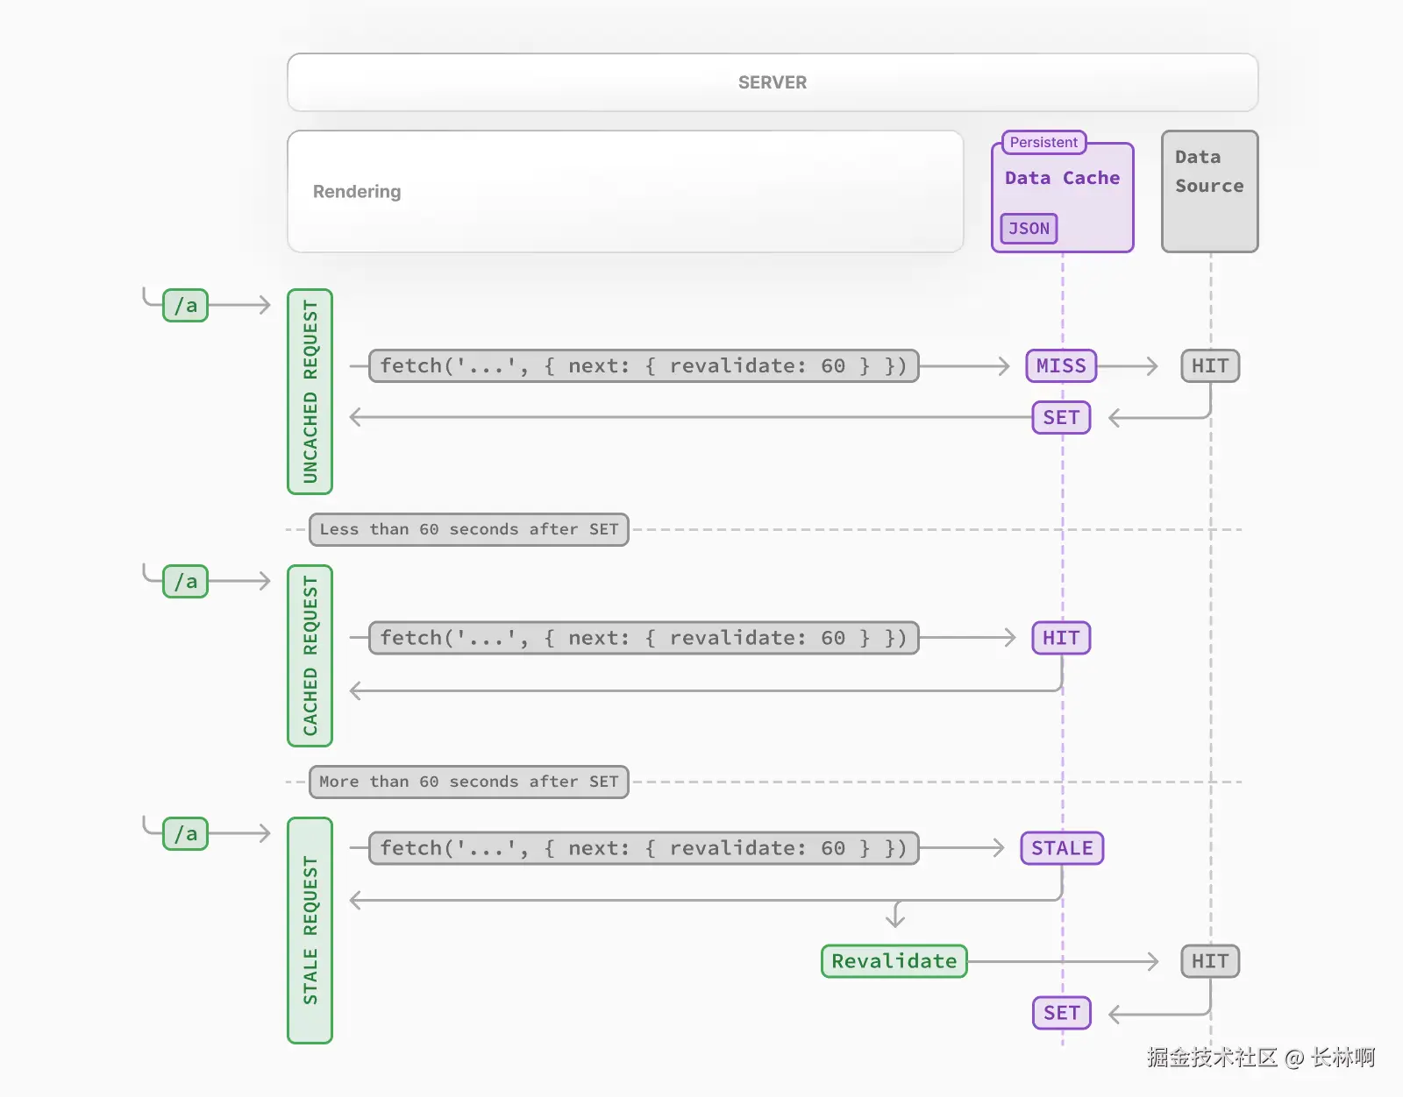The width and height of the screenshot is (1403, 1097).
Task: Click the "More than 60 seconds after SET" label
Action: [x=468, y=782]
